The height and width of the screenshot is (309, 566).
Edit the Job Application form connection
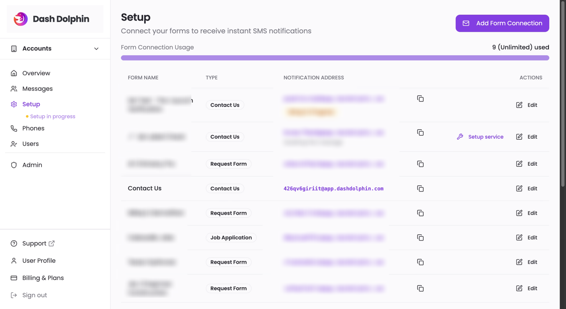(x=527, y=237)
